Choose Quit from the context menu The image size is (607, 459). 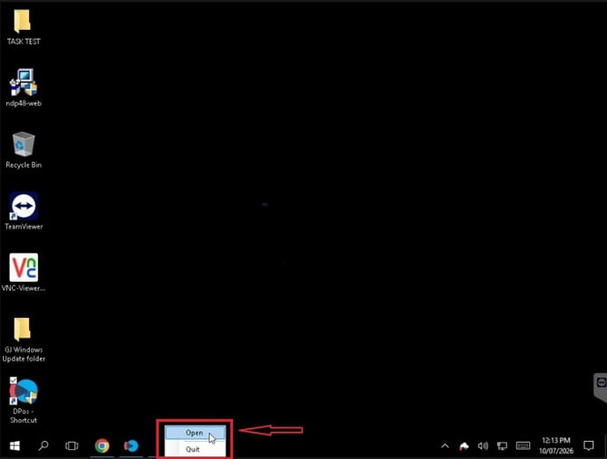coord(195,449)
